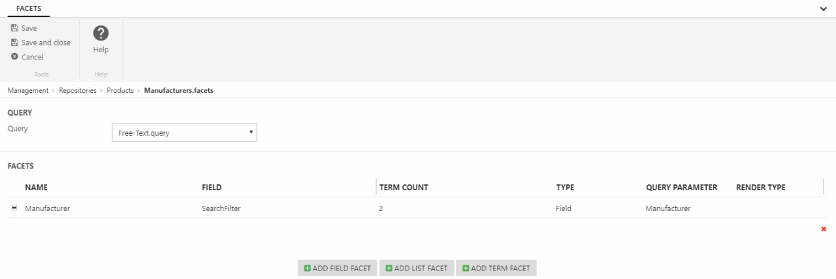Open the Query dropdown showing Free-Text.query
The height and width of the screenshot is (279, 836).
tap(184, 133)
